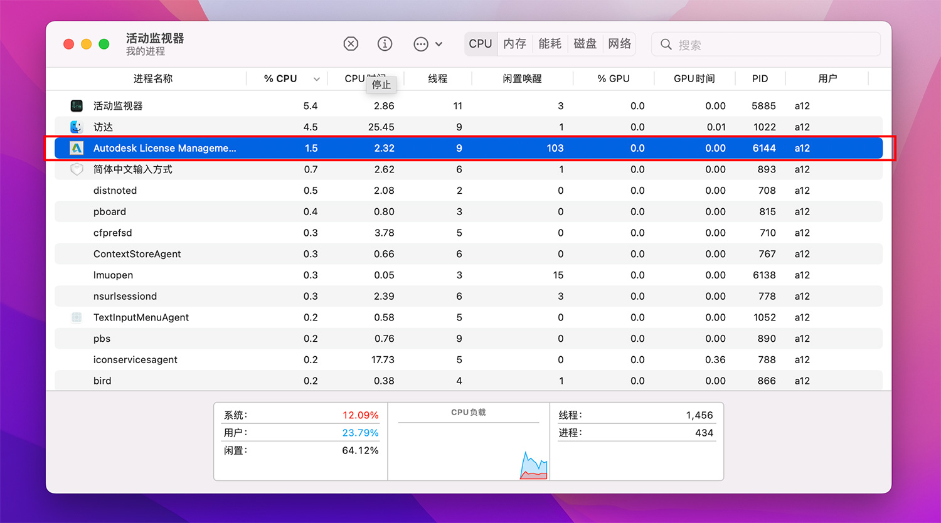Click the 闲置 64.12% value
Image resolution: width=941 pixels, height=523 pixels.
point(360,450)
